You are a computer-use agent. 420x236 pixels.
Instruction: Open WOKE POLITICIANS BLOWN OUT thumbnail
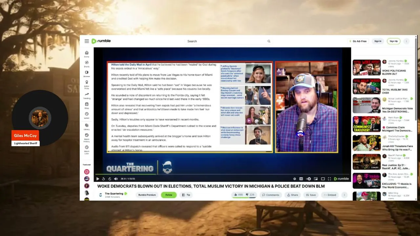point(367,68)
